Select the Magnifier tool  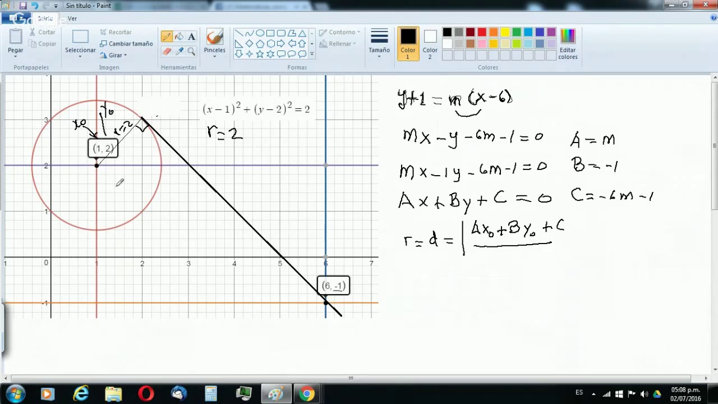[x=191, y=51]
